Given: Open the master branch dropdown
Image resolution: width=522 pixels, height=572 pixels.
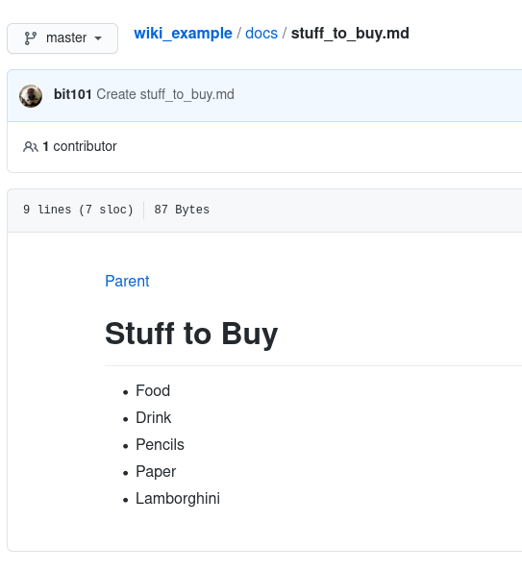Looking at the screenshot, I should (62, 38).
